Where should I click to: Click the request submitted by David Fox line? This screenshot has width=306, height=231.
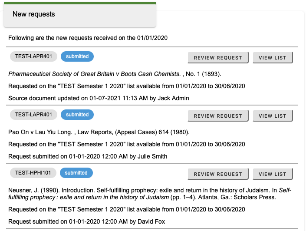[86, 222]
